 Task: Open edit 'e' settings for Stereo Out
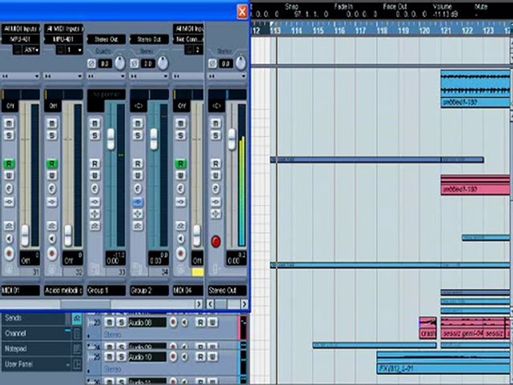(x=215, y=189)
